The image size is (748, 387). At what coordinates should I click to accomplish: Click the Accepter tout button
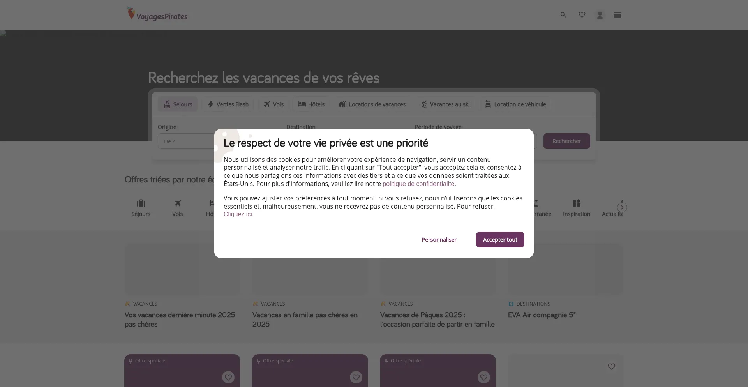point(500,240)
